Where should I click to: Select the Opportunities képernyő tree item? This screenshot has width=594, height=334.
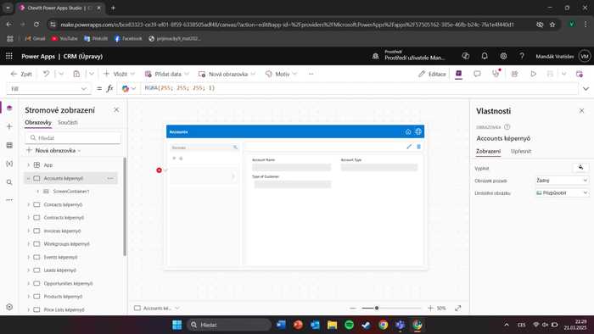(x=68, y=283)
